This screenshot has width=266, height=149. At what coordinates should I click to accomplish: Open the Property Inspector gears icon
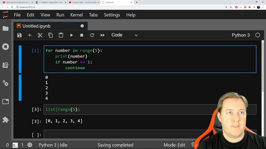point(5,83)
